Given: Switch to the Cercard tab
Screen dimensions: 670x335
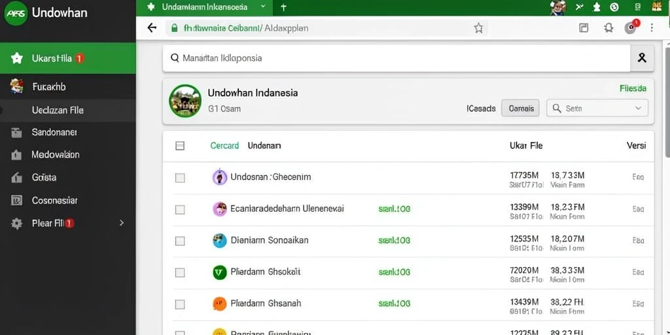Looking at the screenshot, I should coord(224,146).
